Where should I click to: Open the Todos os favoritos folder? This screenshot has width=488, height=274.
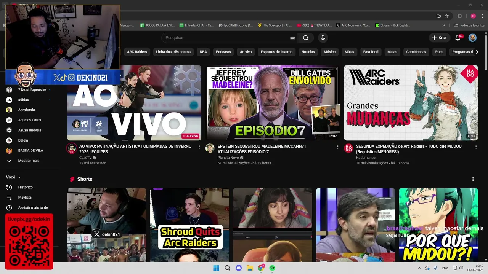(469, 25)
